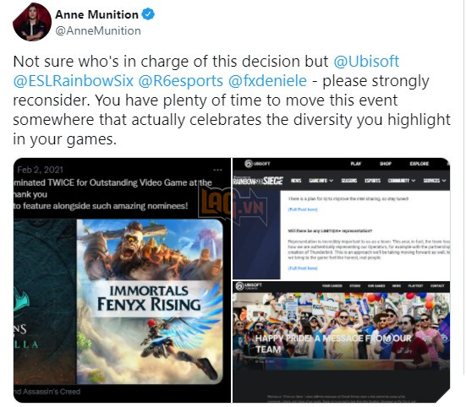Open the three-dots menu on the embedded tweet

[217, 170]
